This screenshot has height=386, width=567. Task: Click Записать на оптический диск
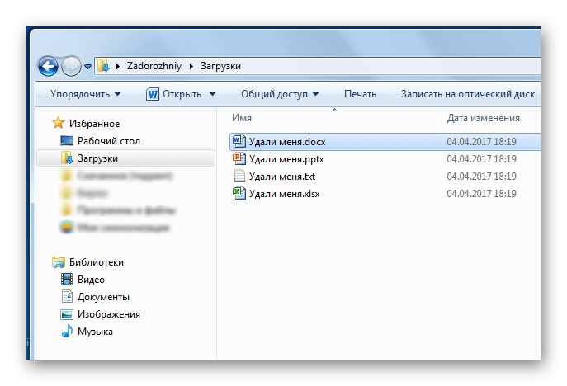click(468, 94)
